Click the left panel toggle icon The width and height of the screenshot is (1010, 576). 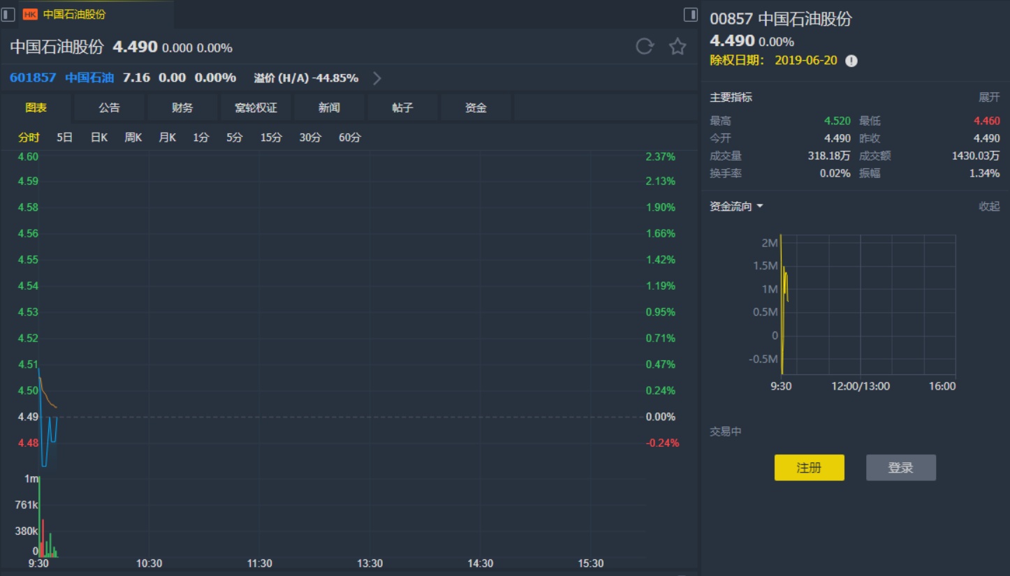8,14
